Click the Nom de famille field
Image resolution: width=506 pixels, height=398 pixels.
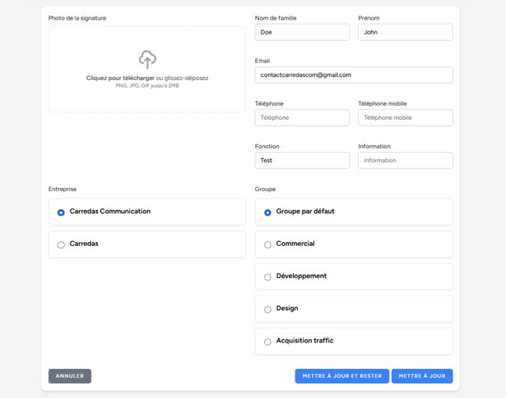pos(302,32)
